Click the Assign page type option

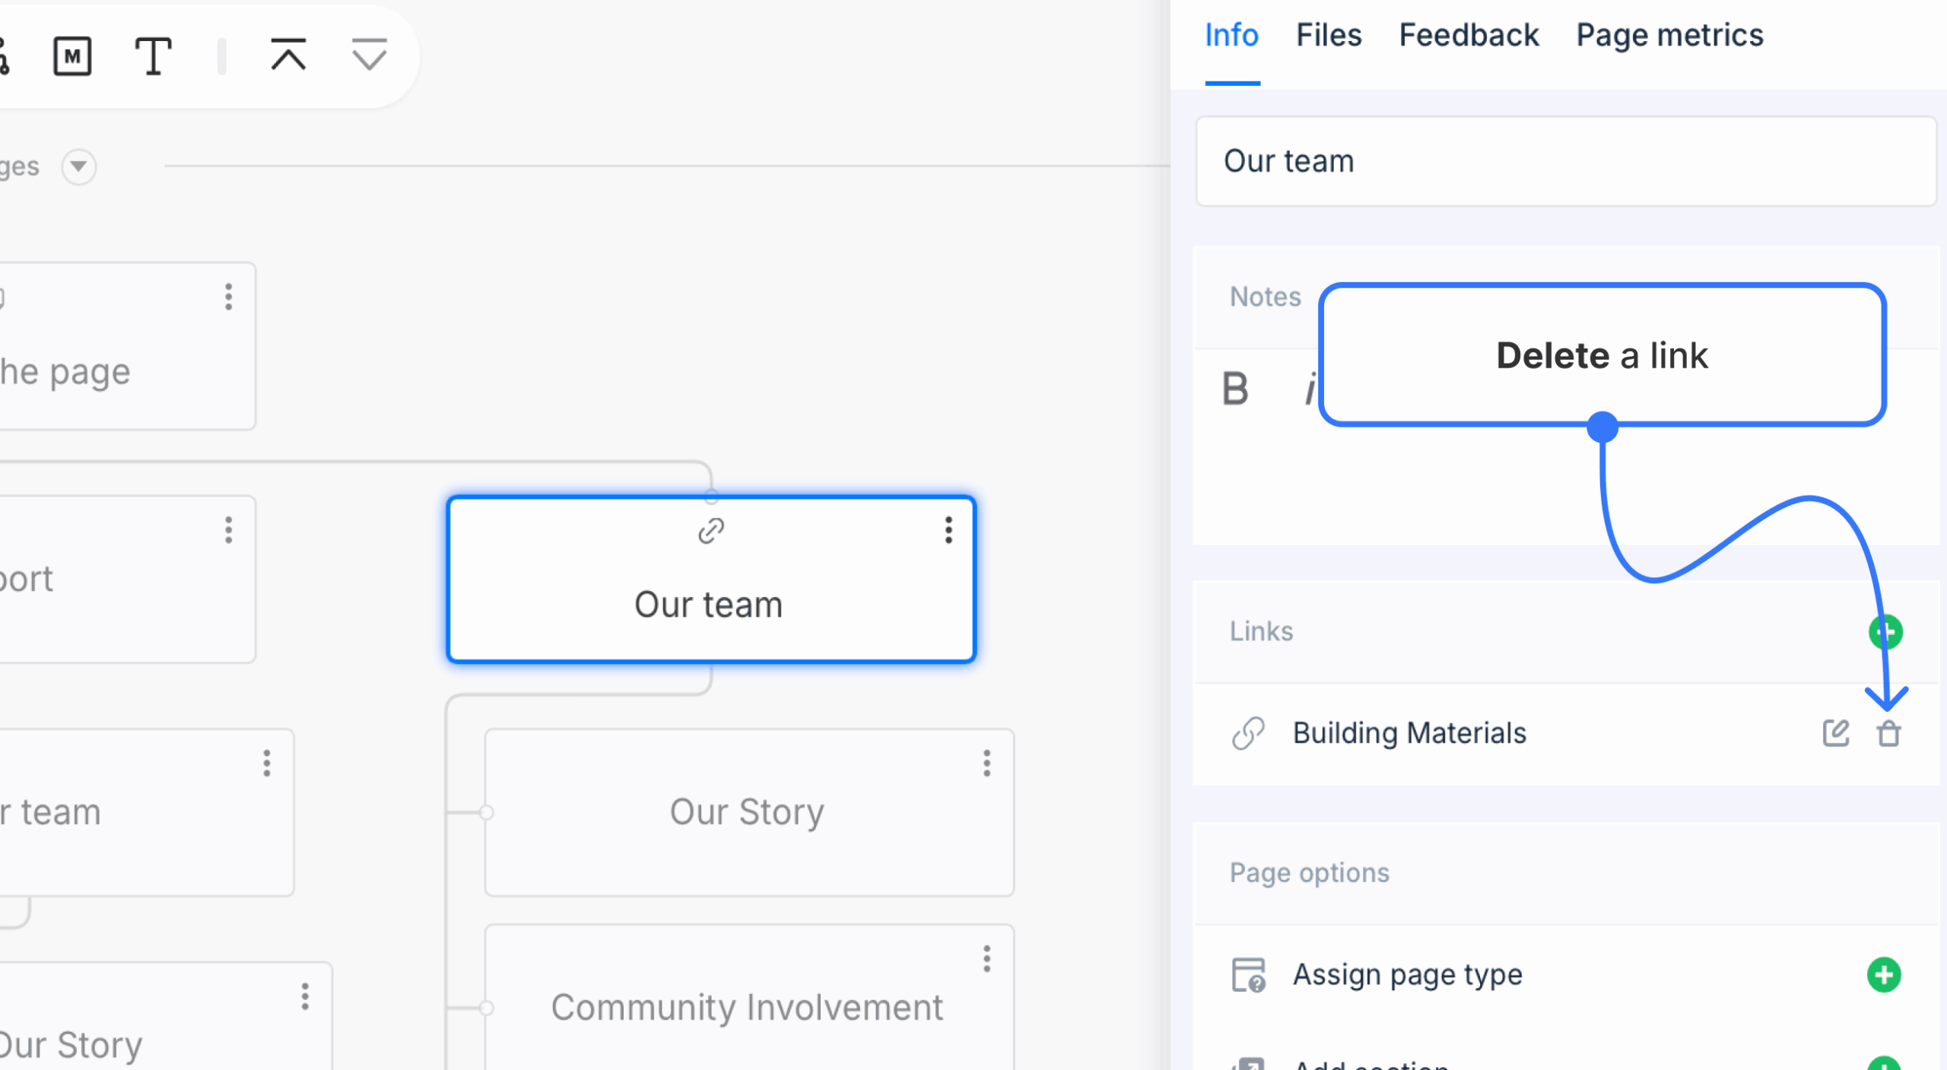tap(1408, 974)
